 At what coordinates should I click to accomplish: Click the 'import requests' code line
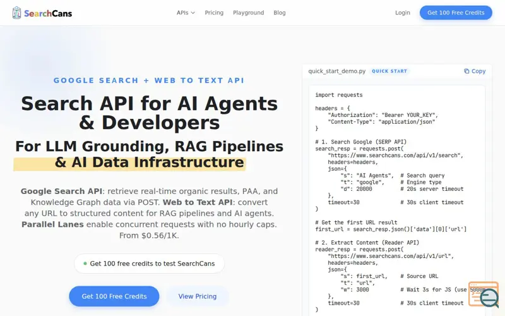tap(339, 95)
